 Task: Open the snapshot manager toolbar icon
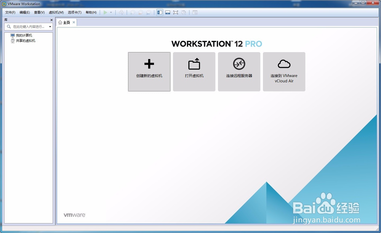[x=149, y=13]
